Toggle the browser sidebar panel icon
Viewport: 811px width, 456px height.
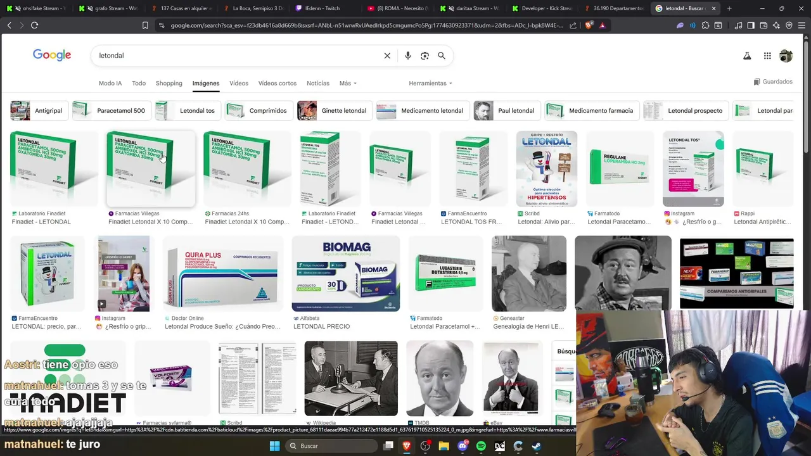pos(751,25)
